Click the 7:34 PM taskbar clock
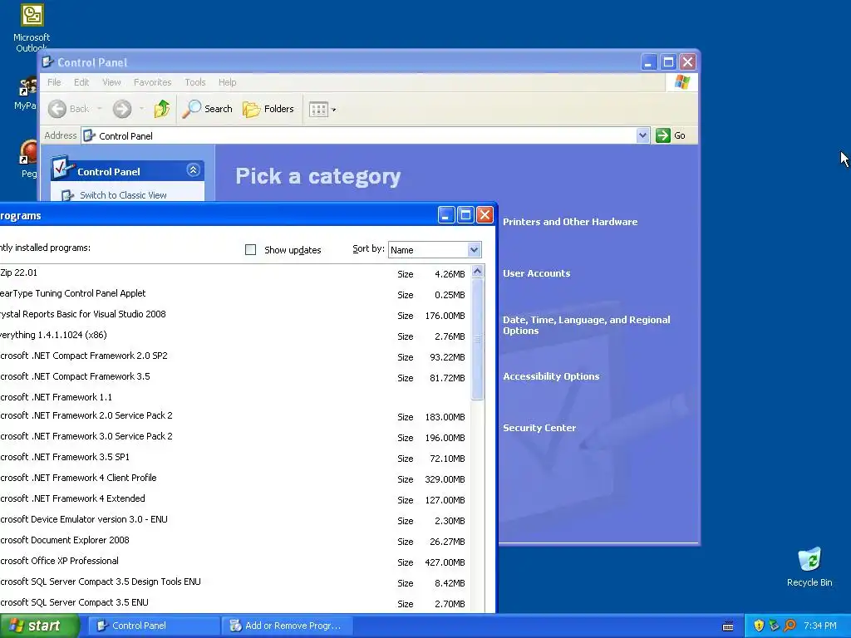The image size is (851, 638). point(820,626)
